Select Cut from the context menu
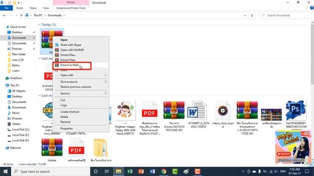314x176 pixels. [63, 100]
